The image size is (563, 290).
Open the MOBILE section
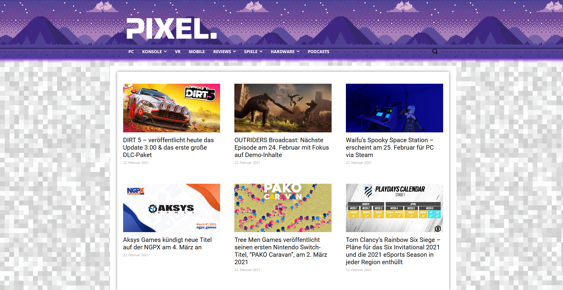[x=197, y=52]
